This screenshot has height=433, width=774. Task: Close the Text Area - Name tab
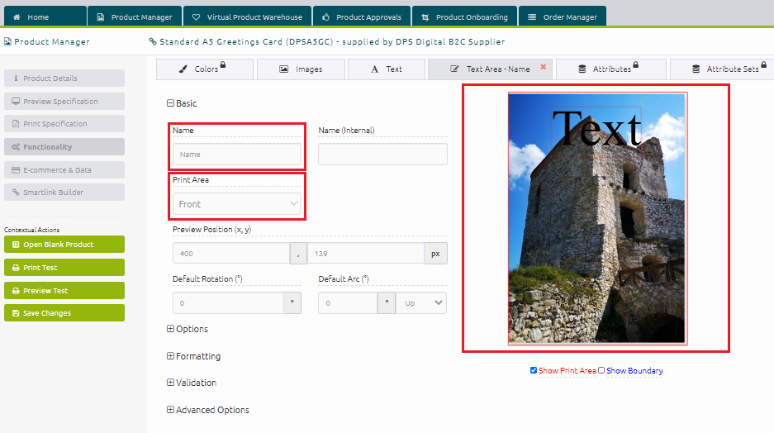[543, 67]
